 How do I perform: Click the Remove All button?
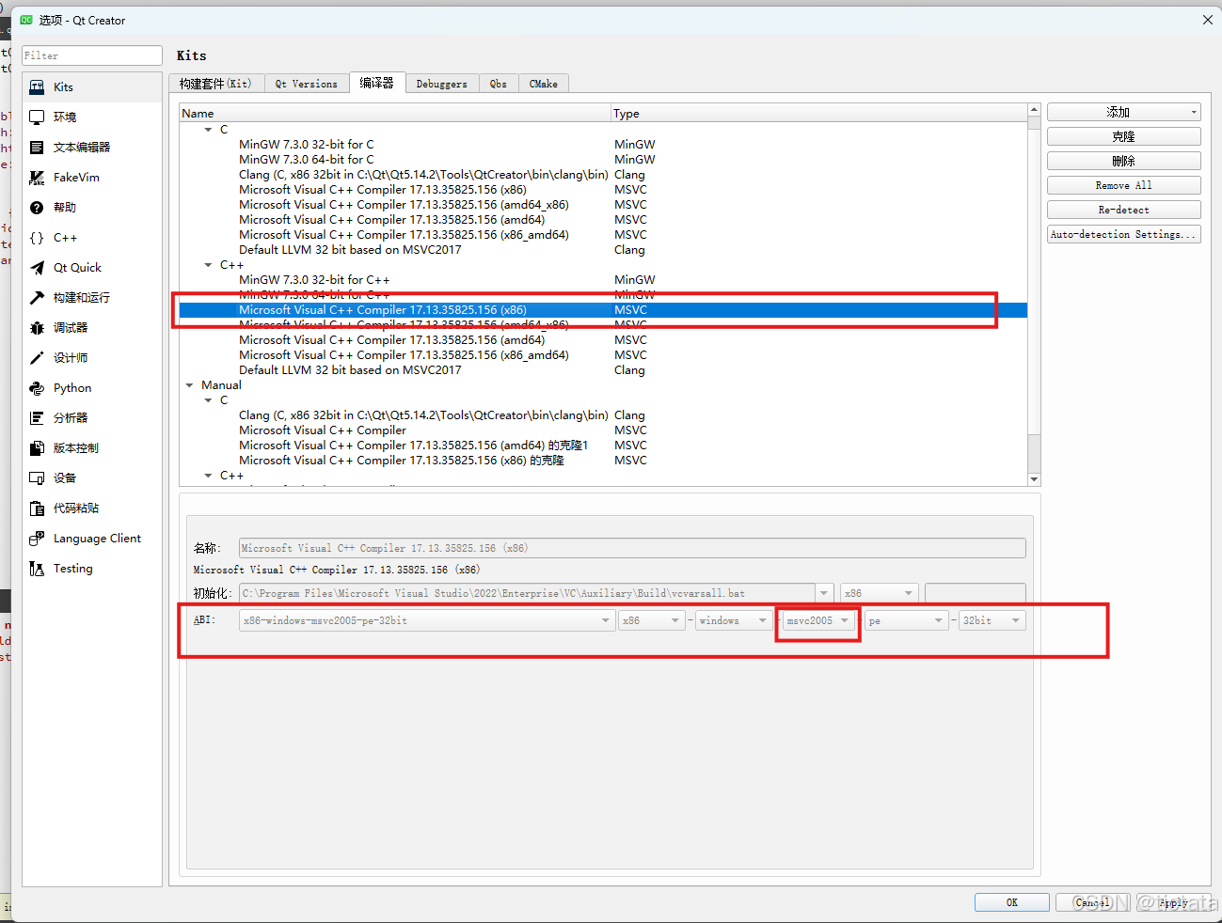(1122, 184)
